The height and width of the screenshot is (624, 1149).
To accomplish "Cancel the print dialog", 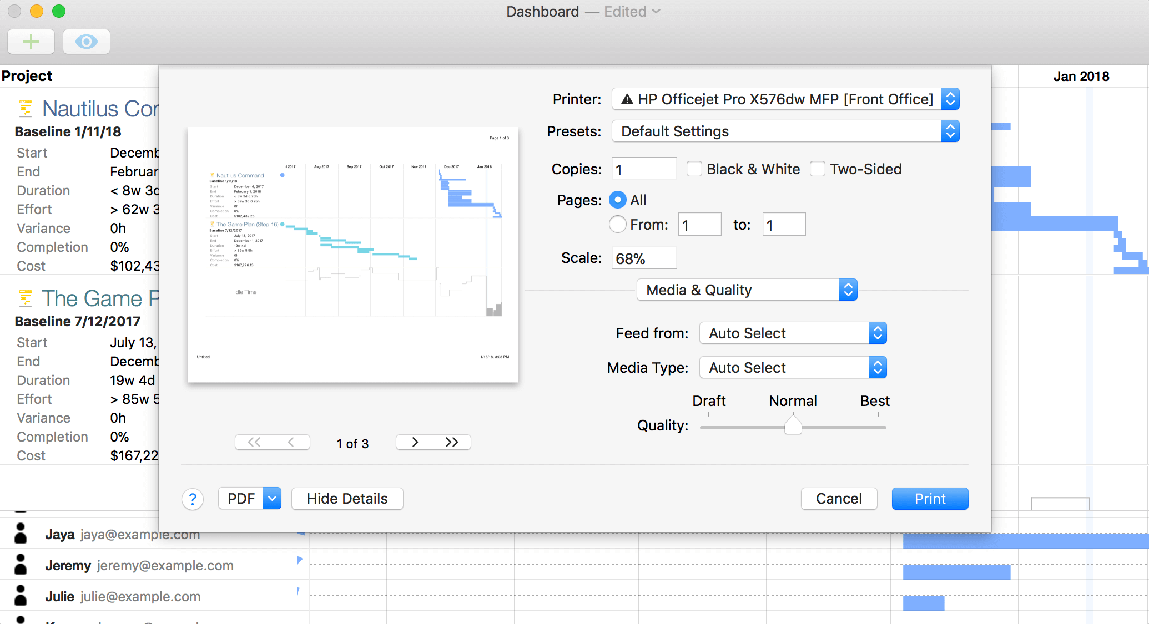I will click(839, 499).
